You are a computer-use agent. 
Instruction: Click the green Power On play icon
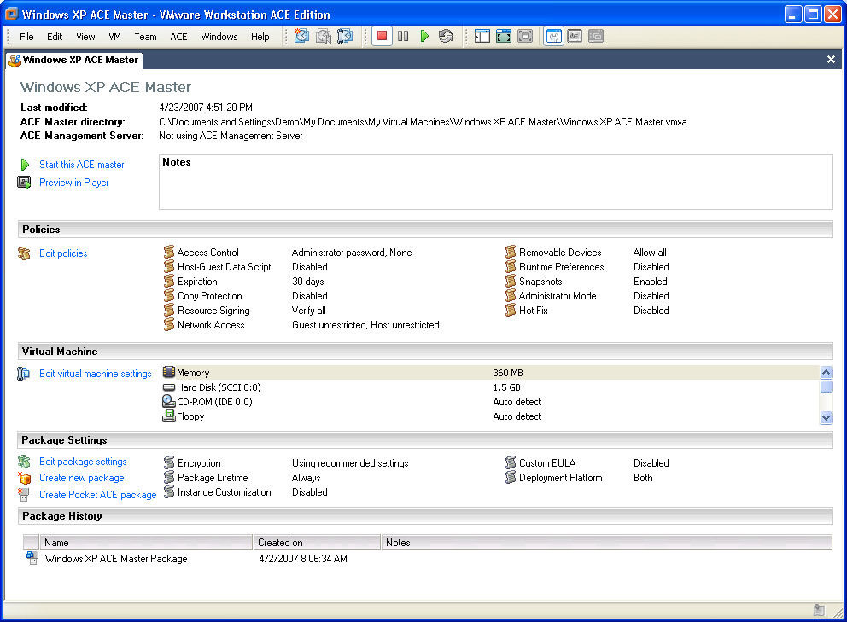click(x=424, y=37)
